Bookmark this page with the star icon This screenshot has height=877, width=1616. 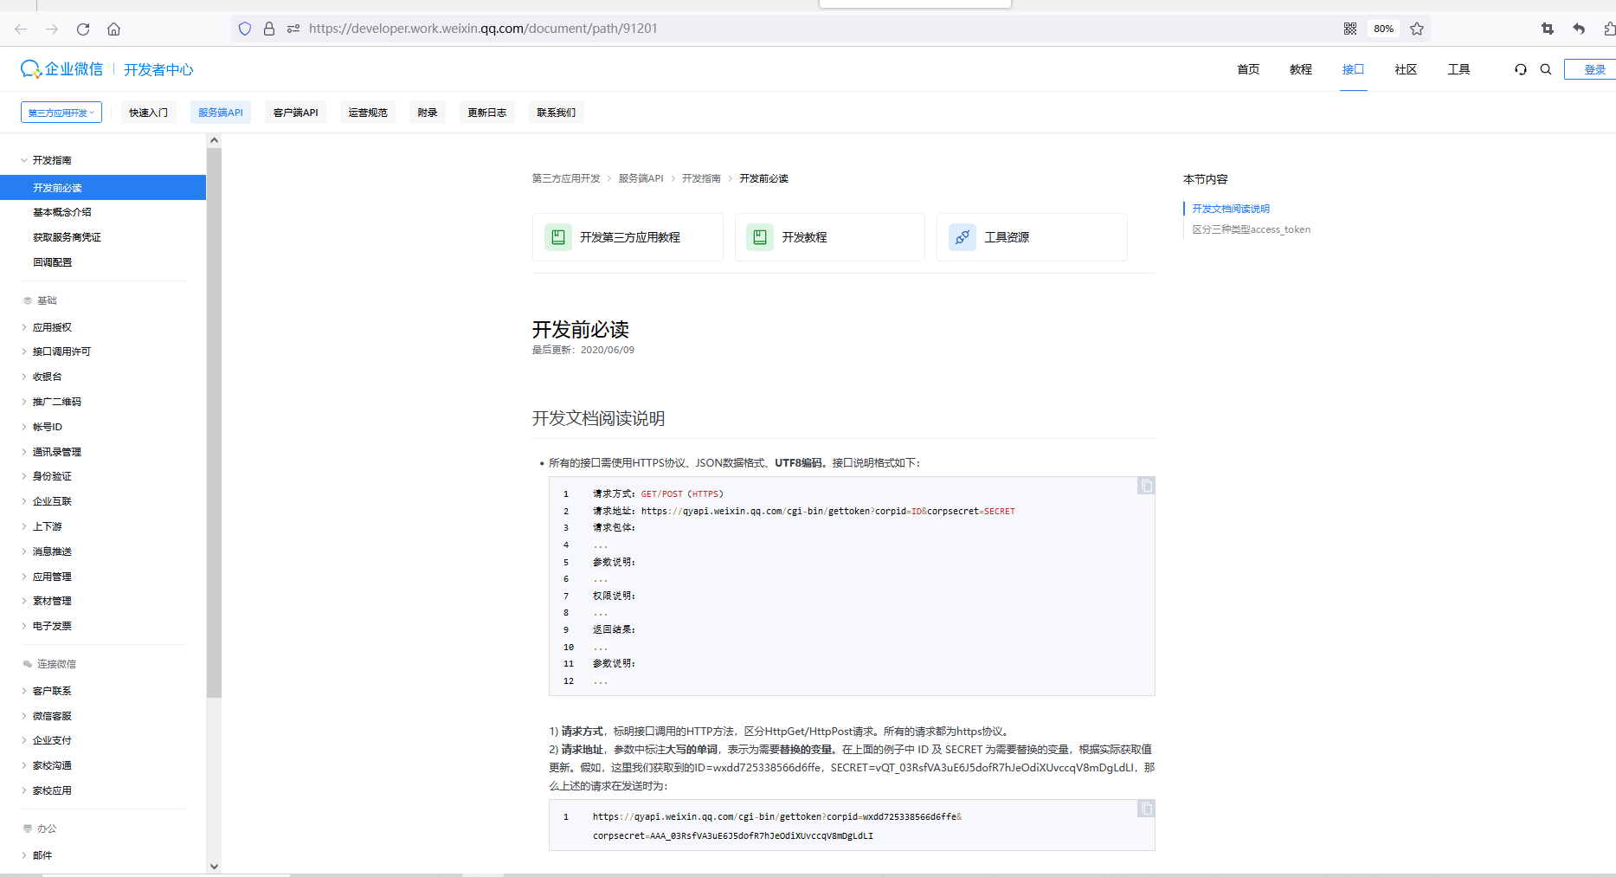[x=1417, y=29]
